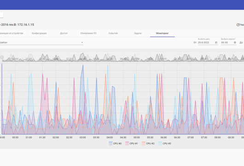Click the grey overview mini-chart above main graph
The height and width of the screenshot is (166, 244).
[x=123, y=57]
